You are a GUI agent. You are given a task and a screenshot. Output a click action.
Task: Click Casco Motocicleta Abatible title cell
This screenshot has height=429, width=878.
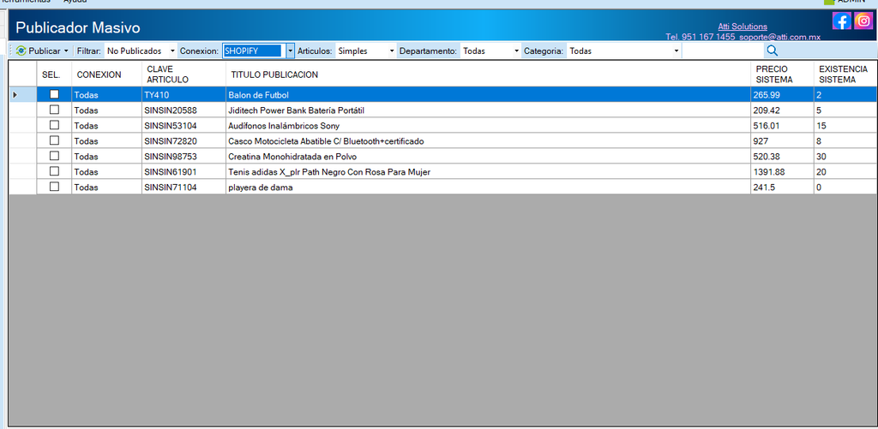coord(488,141)
